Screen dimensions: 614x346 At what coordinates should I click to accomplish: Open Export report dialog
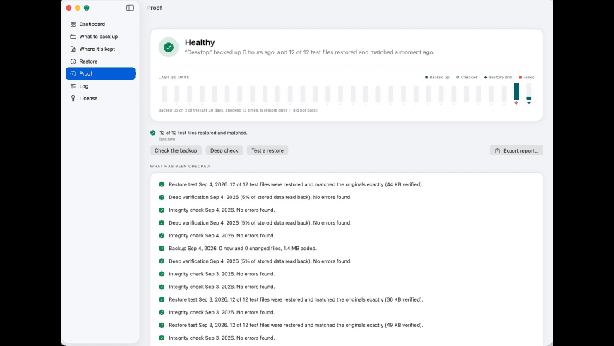tap(516, 150)
